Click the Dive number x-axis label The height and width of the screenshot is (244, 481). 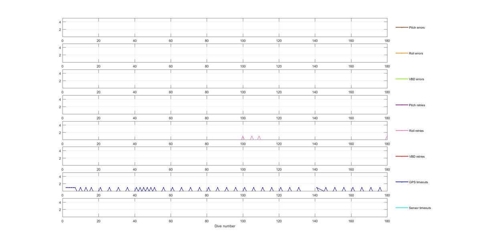coord(224,226)
